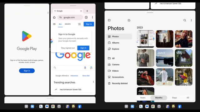Open Photos app three-dot more menu

click(191, 20)
